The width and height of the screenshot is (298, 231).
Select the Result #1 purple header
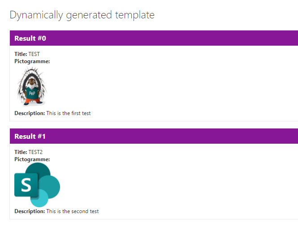pos(154,136)
